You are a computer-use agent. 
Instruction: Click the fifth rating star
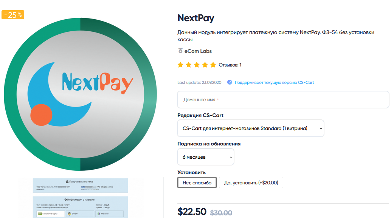coord(213,65)
